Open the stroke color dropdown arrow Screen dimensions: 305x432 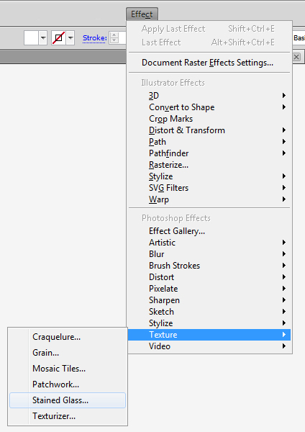70,37
